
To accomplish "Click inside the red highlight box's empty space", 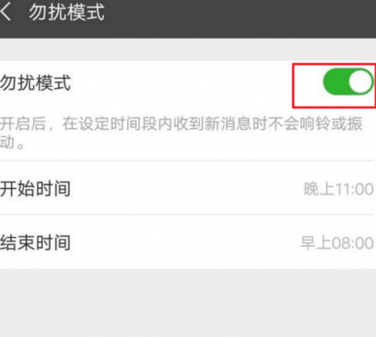I will 308,85.
